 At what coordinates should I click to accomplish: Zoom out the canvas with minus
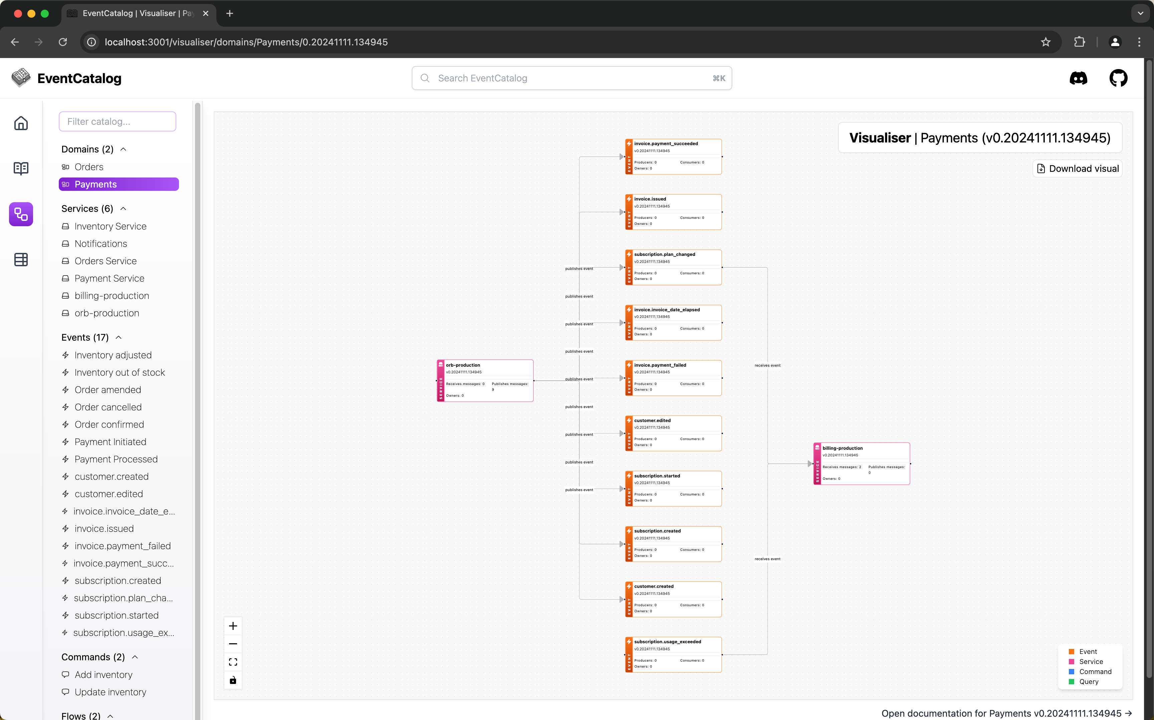(233, 644)
